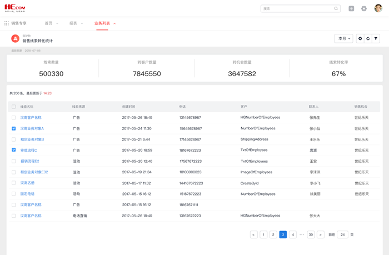Expand the 本月 time range dropdown
The image size is (389, 255).
pos(344,39)
